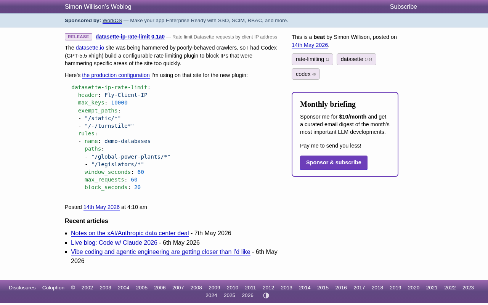Open the Disclosures footer link
Image resolution: width=488 pixels, height=305 pixels.
pos(22,288)
